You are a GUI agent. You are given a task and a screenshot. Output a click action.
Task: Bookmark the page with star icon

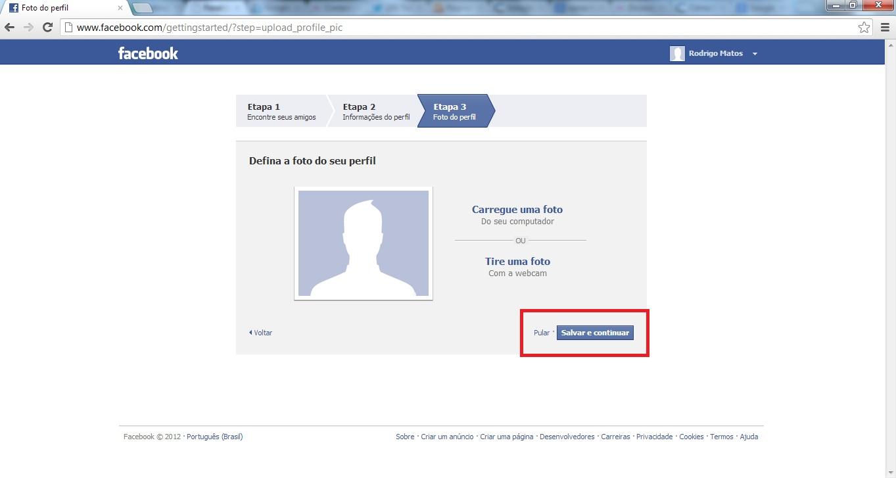[x=864, y=28]
